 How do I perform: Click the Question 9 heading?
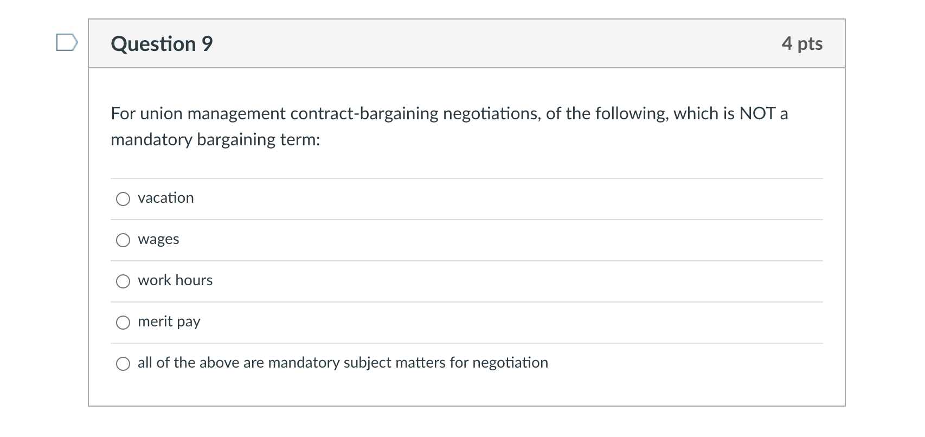[x=160, y=43]
